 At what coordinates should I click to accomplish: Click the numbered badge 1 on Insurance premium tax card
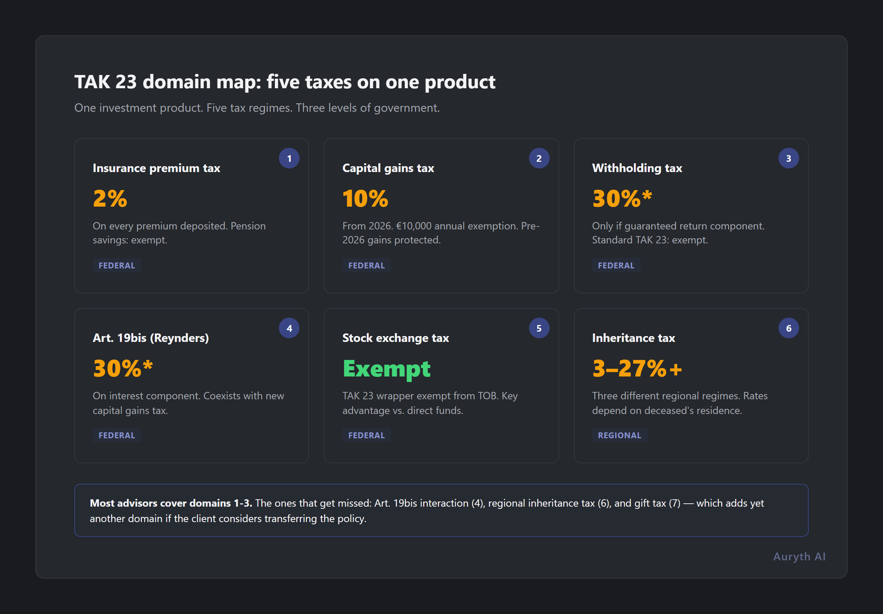point(289,158)
